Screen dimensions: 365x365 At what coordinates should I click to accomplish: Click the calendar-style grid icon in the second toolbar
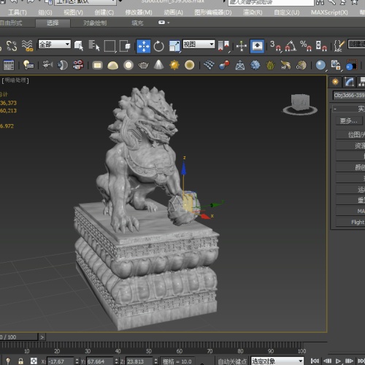point(9,65)
